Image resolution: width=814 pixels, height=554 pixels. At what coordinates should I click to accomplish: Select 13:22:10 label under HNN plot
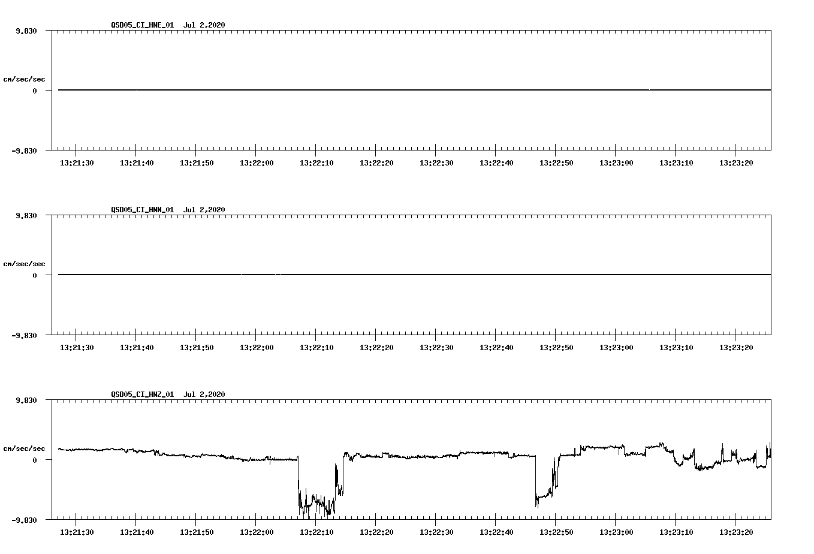[316, 348]
